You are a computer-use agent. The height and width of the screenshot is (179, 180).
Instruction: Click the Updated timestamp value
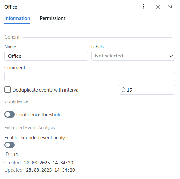pyautogui.click(x=50, y=170)
